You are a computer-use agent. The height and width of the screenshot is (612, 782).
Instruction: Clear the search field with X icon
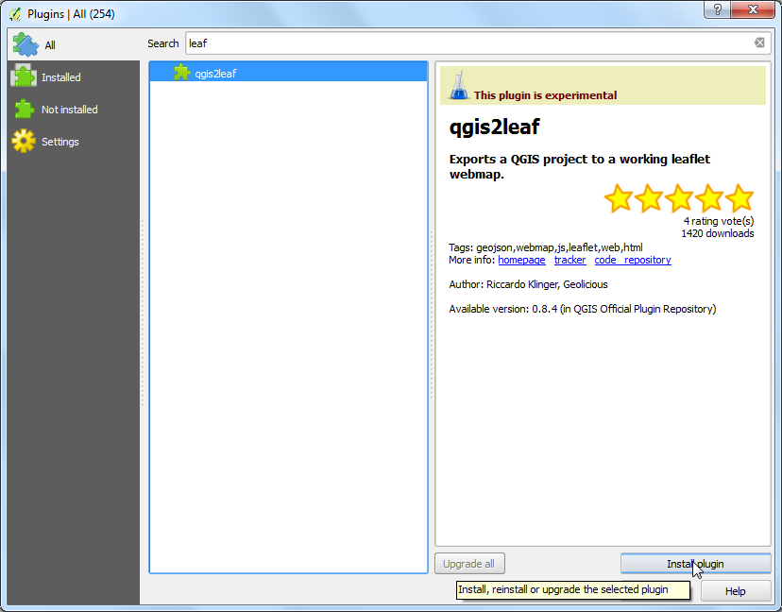point(759,42)
